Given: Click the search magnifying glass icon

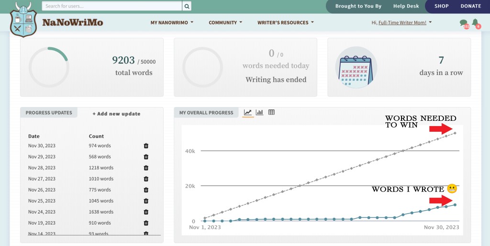Looking at the screenshot, I should pyautogui.click(x=187, y=6).
